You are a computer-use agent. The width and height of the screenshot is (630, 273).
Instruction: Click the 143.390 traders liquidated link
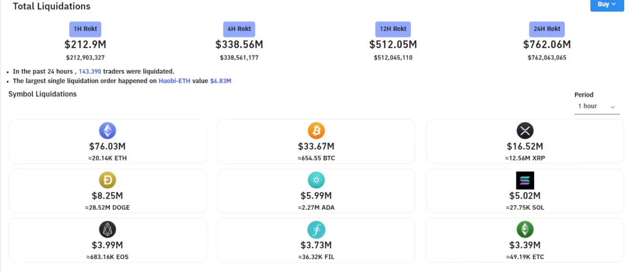(90, 71)
